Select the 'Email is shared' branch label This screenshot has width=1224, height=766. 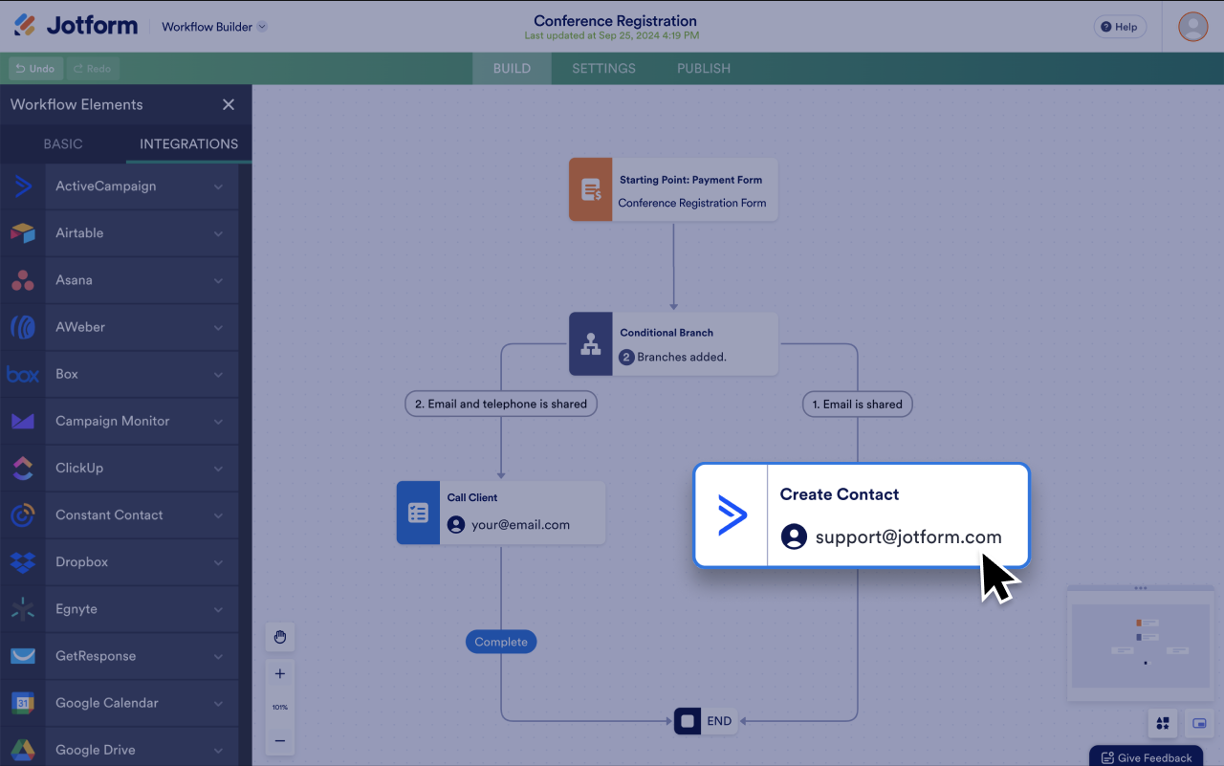click(x=857, y=404)
